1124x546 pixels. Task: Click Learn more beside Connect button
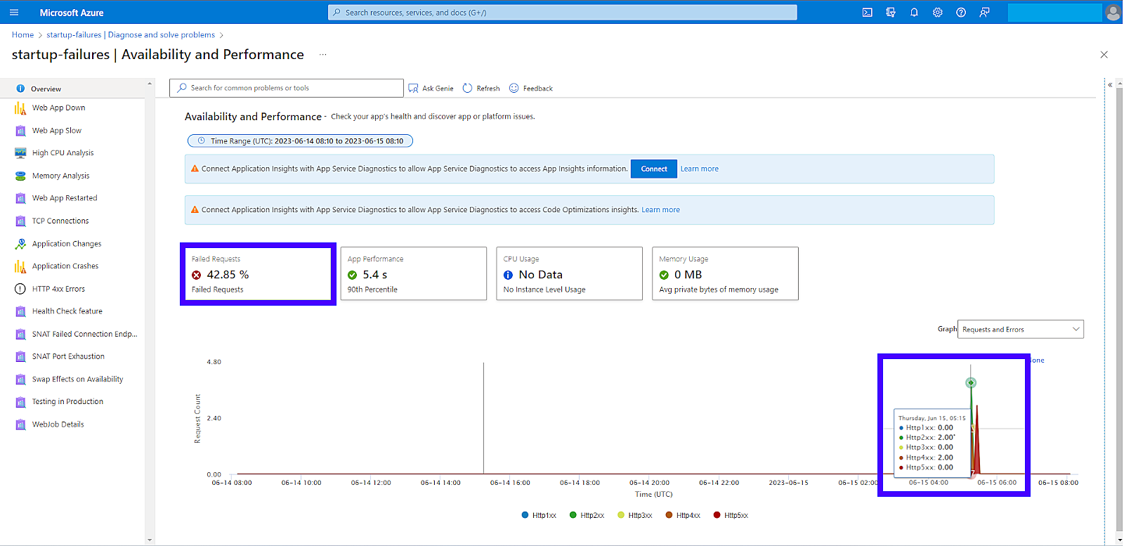point(700,169)
